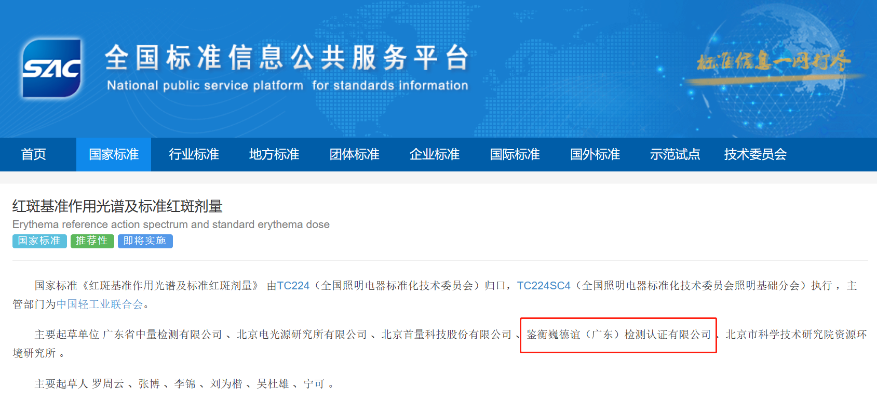Select the English title Erythema reference action spectrum
877x413 pixels.
pyautogui.click(x=171, y=224)
